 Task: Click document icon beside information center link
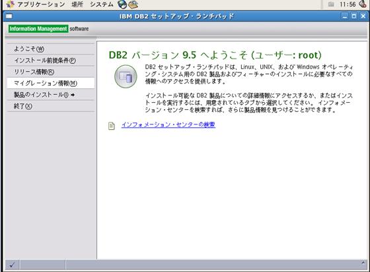pos(112,126)
